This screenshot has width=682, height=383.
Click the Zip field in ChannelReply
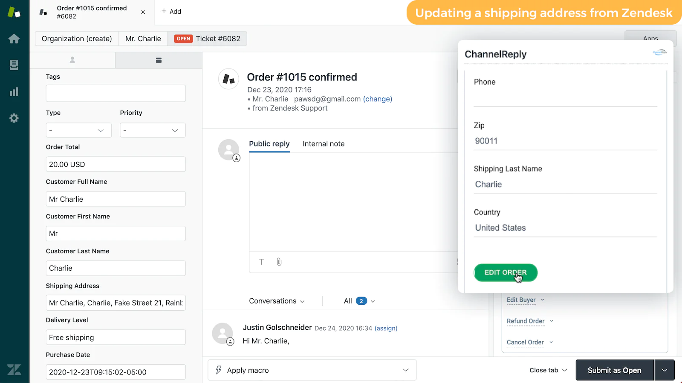click(x=565, y=141)
